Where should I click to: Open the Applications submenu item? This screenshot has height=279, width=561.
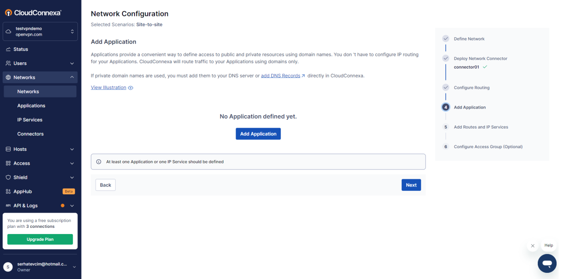[31, 106]
